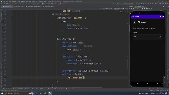Viewport: 169px width, 95px height.
Task: Open the Chrome icon on the taskbar
Action: point(45,93)
